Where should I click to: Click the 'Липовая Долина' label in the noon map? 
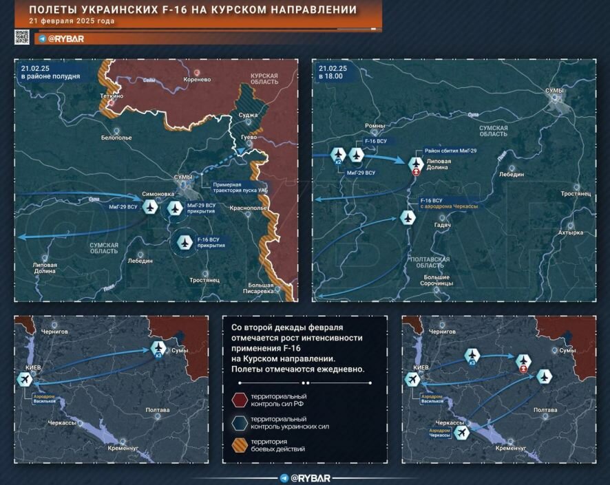(x=45, y=268)
